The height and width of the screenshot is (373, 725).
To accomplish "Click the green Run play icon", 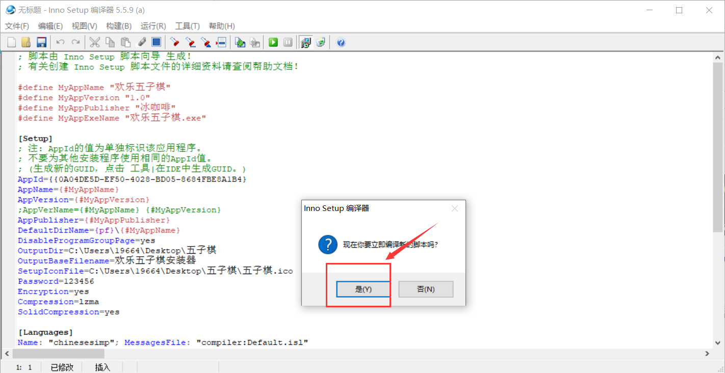I will [273, 42].
